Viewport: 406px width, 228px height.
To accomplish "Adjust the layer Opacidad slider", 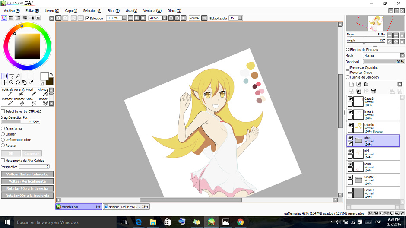I will 384,62.
